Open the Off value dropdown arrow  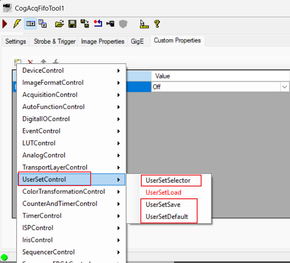click(x=284, y=87)
